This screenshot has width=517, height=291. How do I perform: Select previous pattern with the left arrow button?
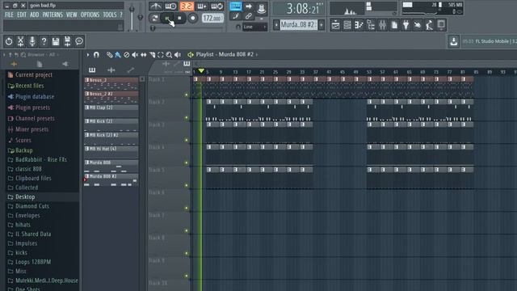click(x=276, y=25)
